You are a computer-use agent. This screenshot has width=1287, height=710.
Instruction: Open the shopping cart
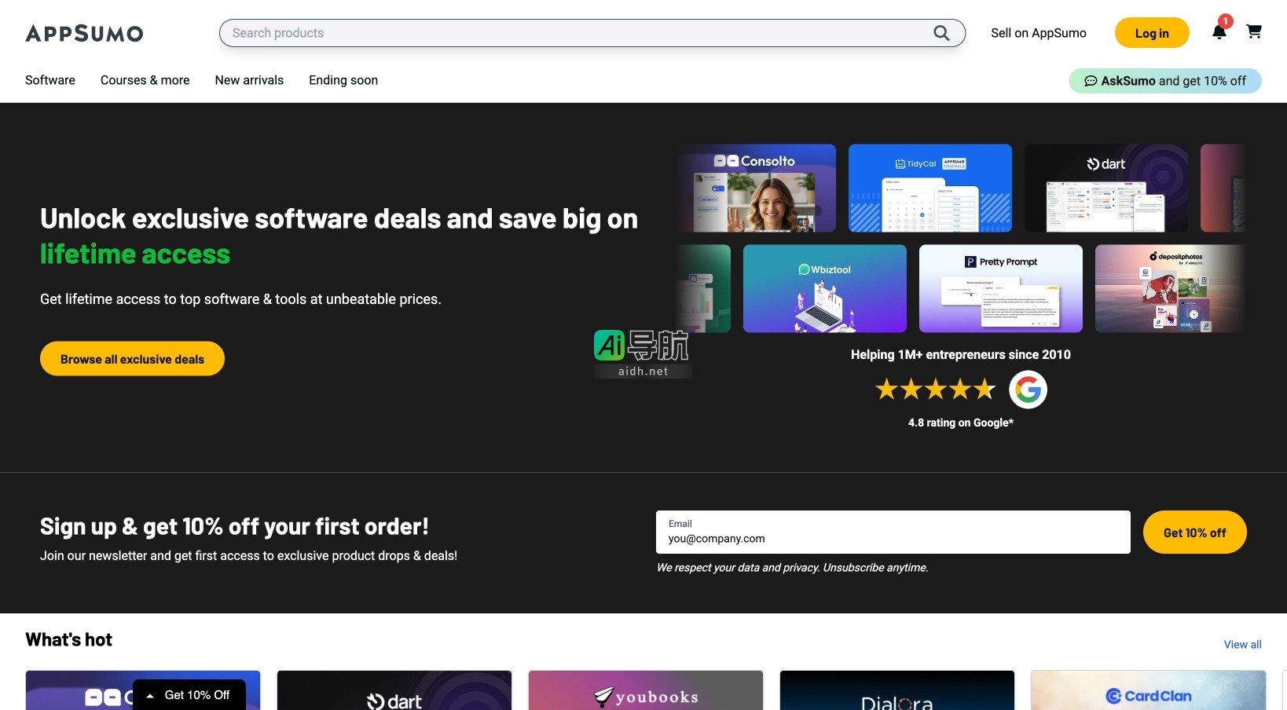[x=1254, y=31]
